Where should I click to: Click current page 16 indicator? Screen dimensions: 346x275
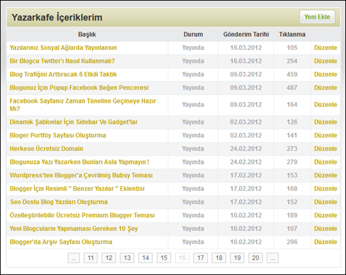[x=182, y=258]
